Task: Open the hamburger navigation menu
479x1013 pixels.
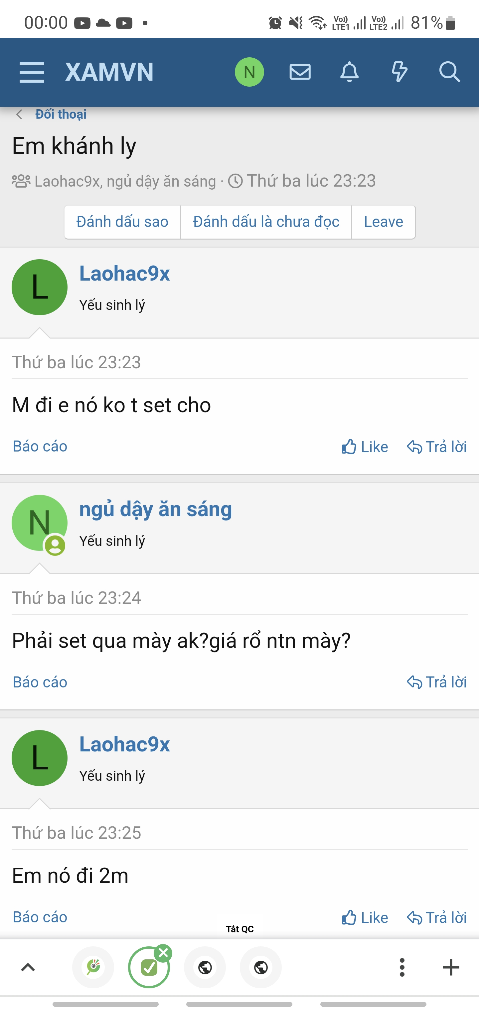Action: tap(32, 72)
